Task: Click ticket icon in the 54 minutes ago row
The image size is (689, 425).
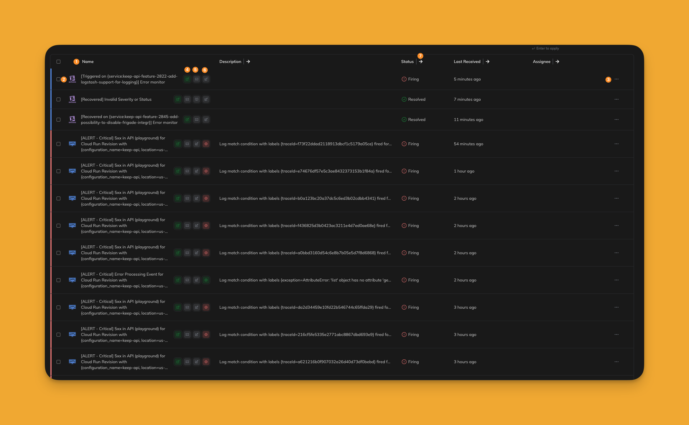Action: click(x=187, y=144)
